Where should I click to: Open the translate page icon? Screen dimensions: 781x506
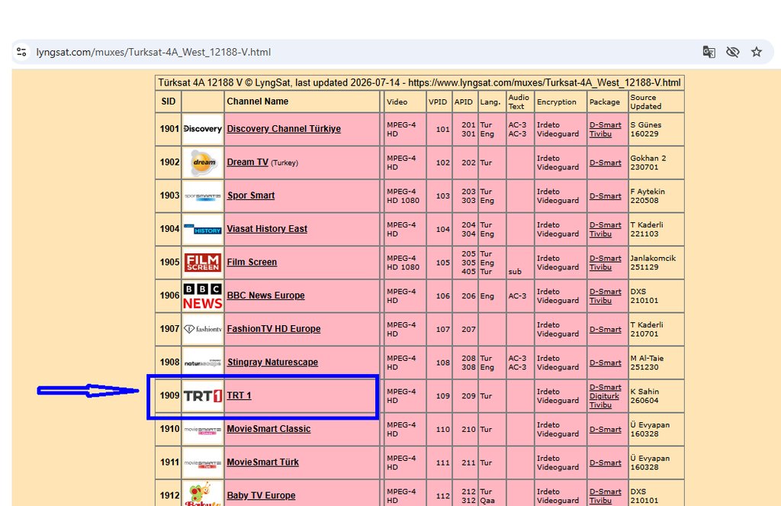pyautogui.click(x=709, y=52)
